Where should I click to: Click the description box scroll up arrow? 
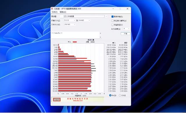click(x=101, y=33)
